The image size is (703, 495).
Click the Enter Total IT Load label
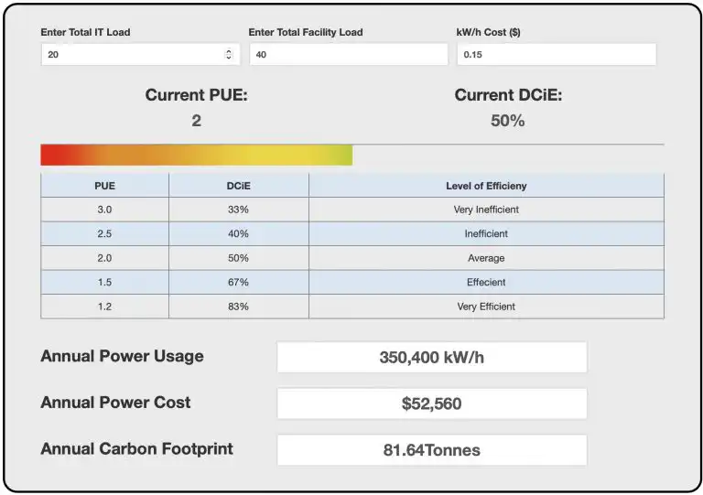tap(85, 32)
